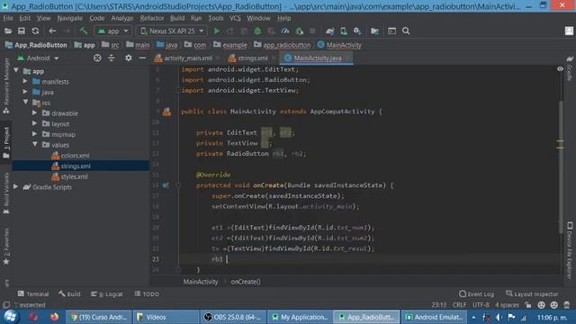576x324 pixels.
Task: Open the File menu
Action: pos(8,18)
